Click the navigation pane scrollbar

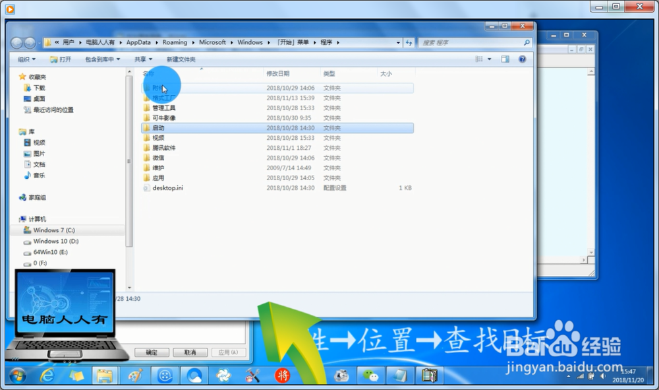click(x=129, y=161)
